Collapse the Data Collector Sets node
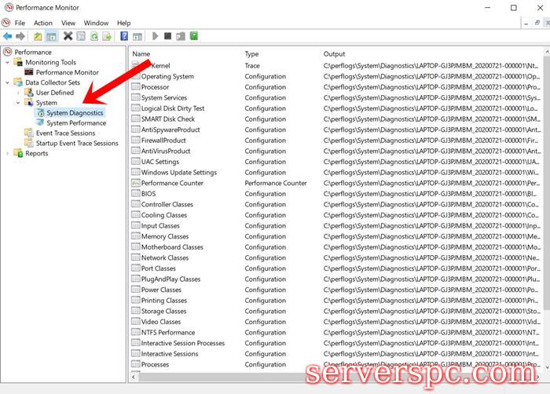Viewport: 550px width, 394px height. [8, 82]
